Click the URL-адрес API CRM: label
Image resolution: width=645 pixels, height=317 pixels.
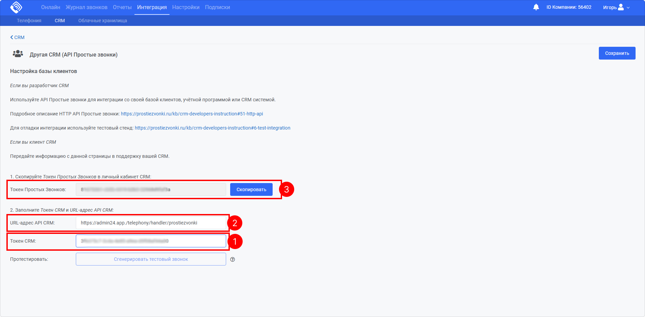point(32,223)
